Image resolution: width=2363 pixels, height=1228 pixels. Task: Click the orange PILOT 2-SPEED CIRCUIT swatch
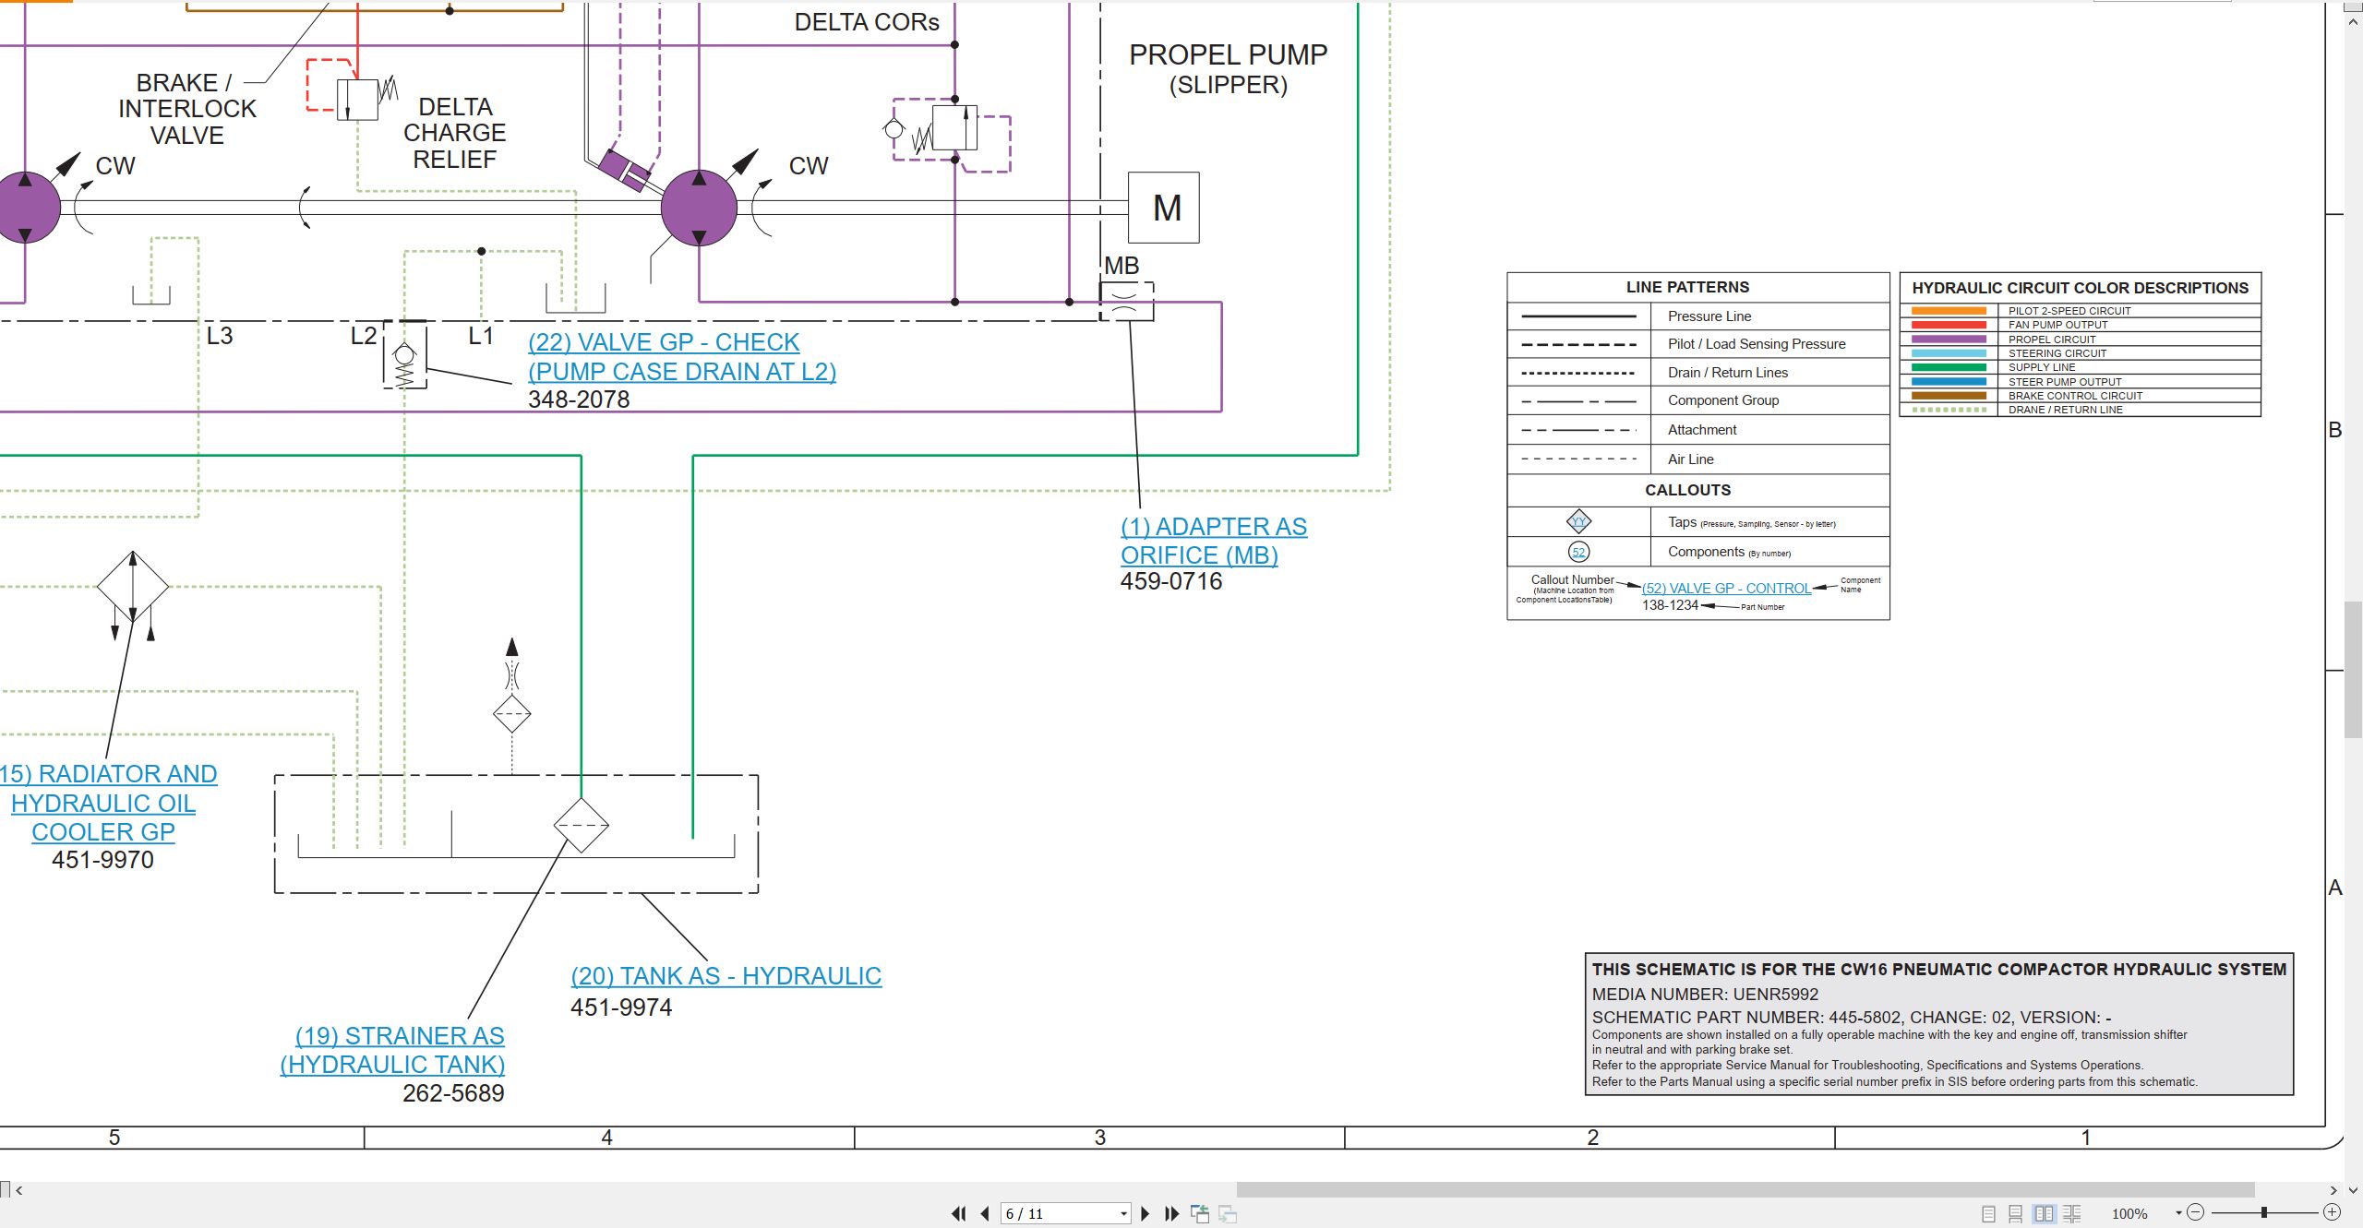point(1949,311)
